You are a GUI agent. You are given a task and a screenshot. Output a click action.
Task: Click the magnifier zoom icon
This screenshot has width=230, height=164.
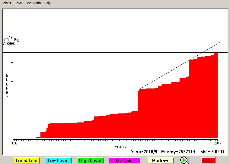184,160
